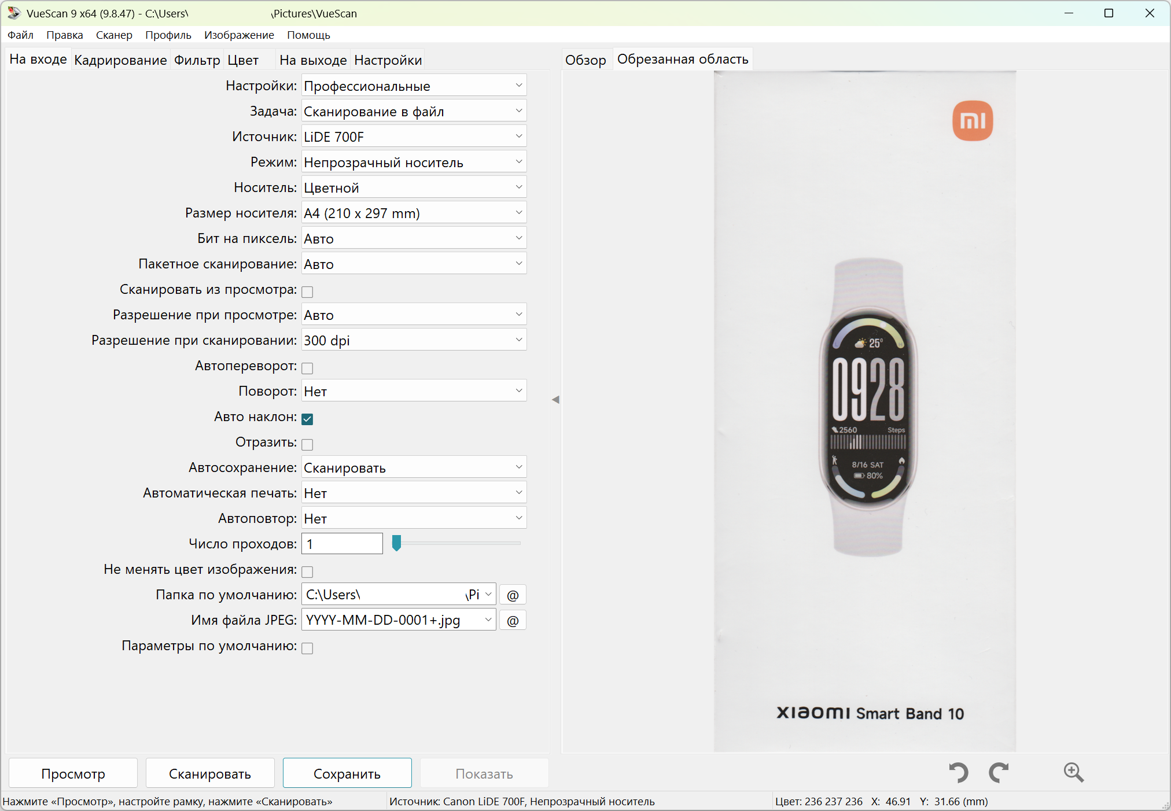Screen dimensions: 1171x811
Task: Expand the Автосохранение dropdown showing Сканировать
Action: (414, 467)
